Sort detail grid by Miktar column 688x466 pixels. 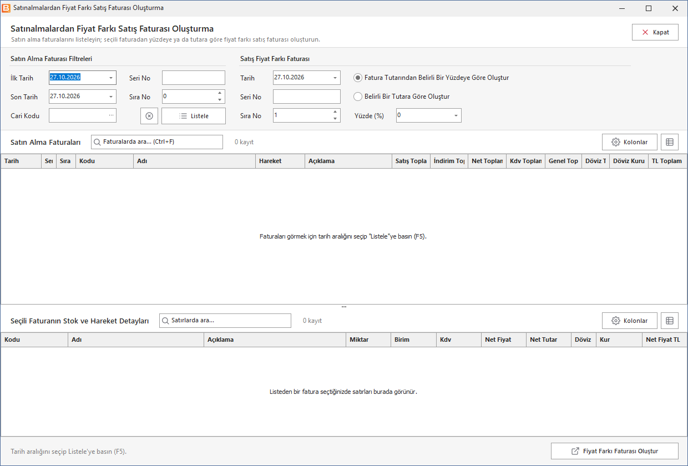368,340
